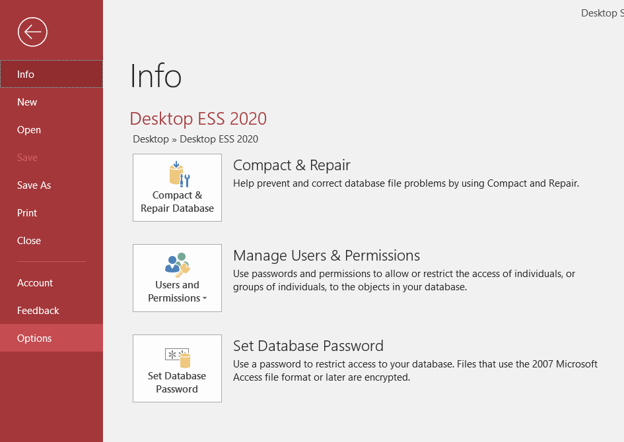Select the Info tab in sidebar
This screenshot has height=442, width=624.
click(26, 75)
